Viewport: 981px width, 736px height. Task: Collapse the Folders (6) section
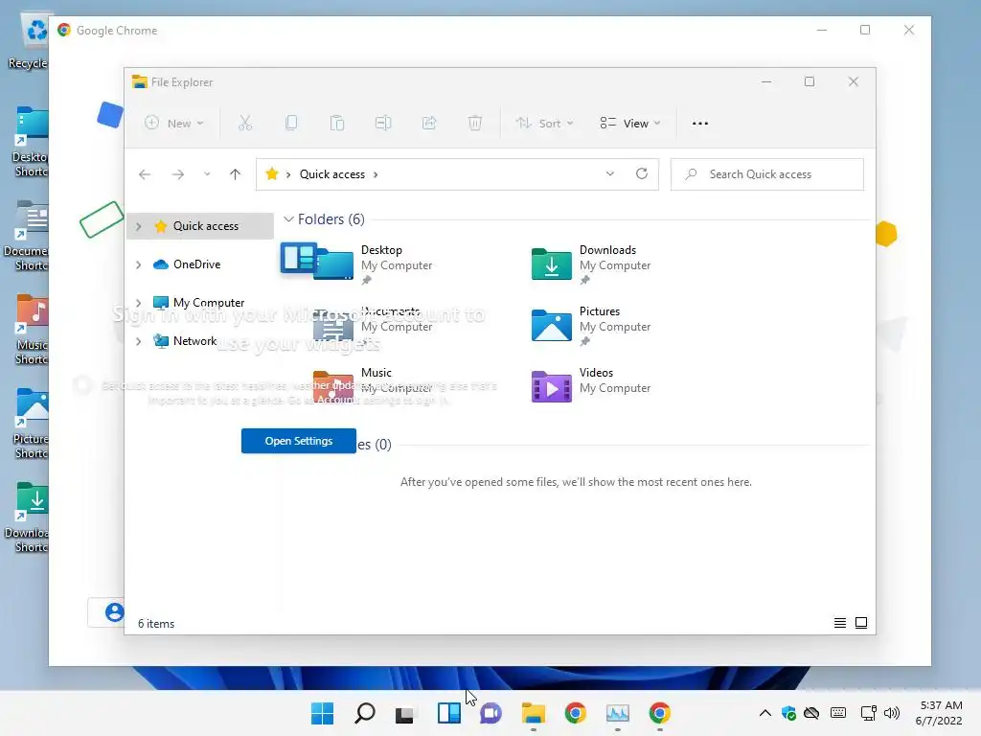[x=288, y=219]
